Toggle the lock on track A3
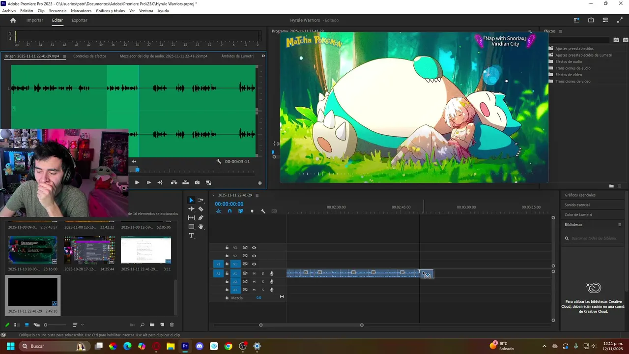Image resolution: width=629 pixels, height=354 pixels. tap(227, 290)
